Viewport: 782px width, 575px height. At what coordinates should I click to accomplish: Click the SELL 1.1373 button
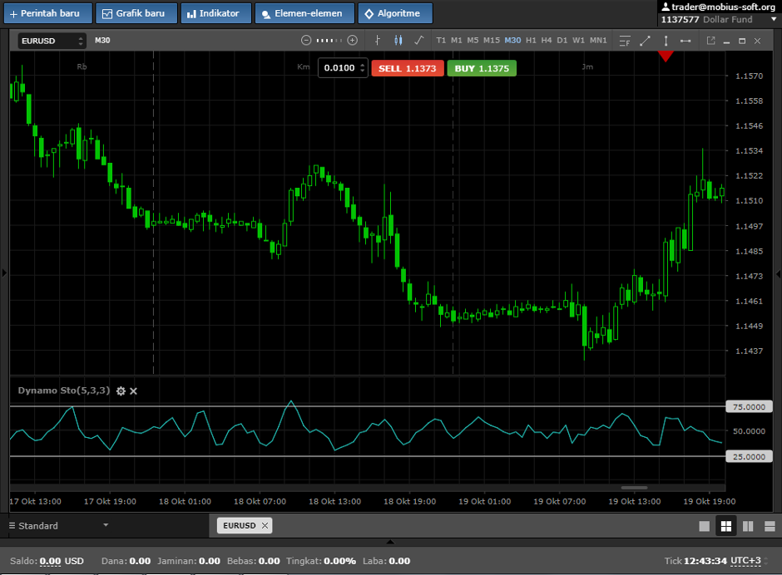(407, 68)
